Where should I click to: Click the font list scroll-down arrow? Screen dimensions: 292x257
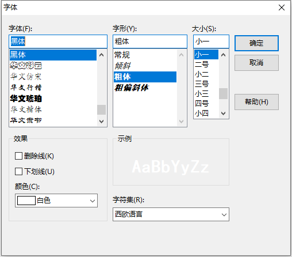click(102, 121)
